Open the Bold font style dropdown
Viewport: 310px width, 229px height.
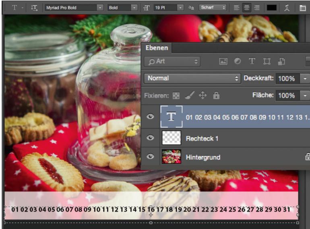pyautogui.click(x=134, y=8)
